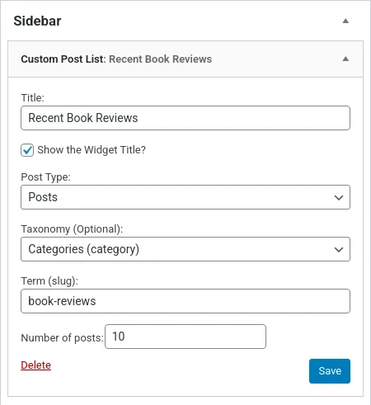The height and width of the screenshot is (405, 371).
Task: Click the Term slug field containing book-reviews
Action: [185, 301]
